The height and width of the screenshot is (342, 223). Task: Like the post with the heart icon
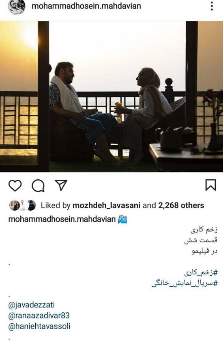pyautogui.click(x=15, y=185)
